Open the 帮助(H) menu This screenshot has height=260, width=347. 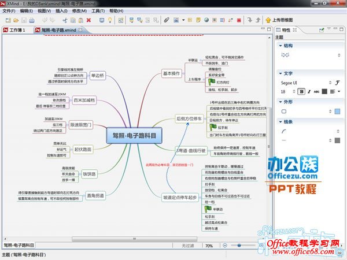click(x=116, y=11)
